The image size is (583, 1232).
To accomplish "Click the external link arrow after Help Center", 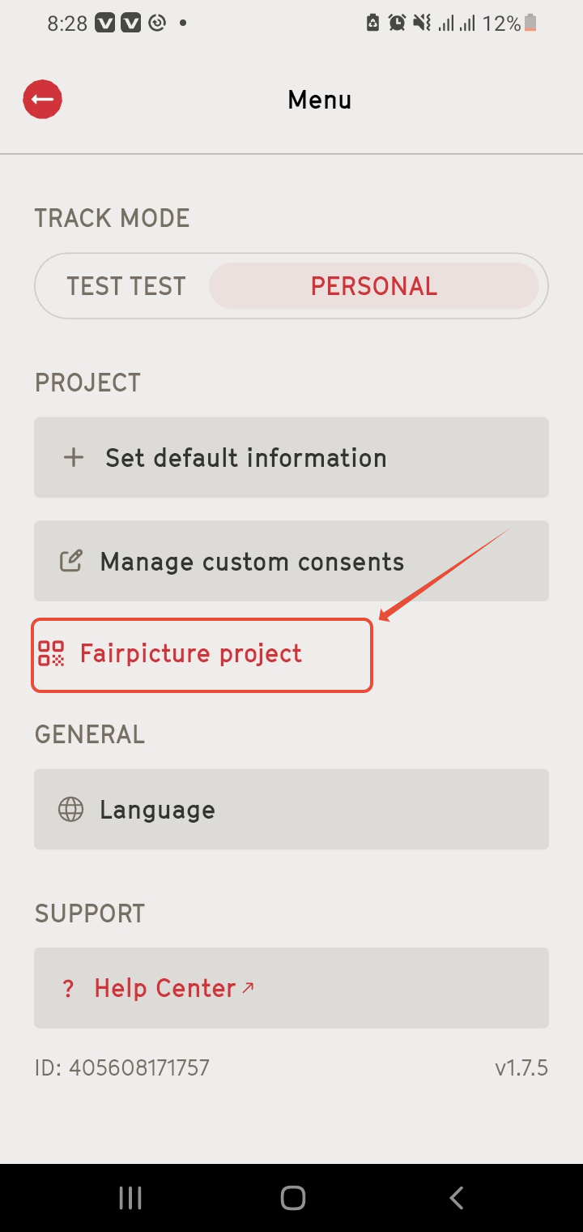I will pos(249,986).
